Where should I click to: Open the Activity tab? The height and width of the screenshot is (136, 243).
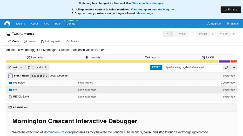click(72, 41)
